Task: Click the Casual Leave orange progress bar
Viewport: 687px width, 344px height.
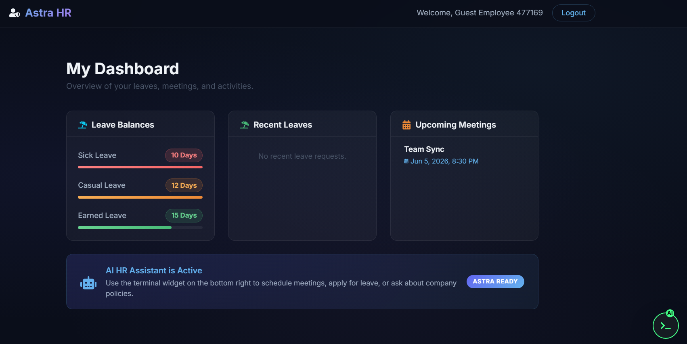Action: pos(140,197)
